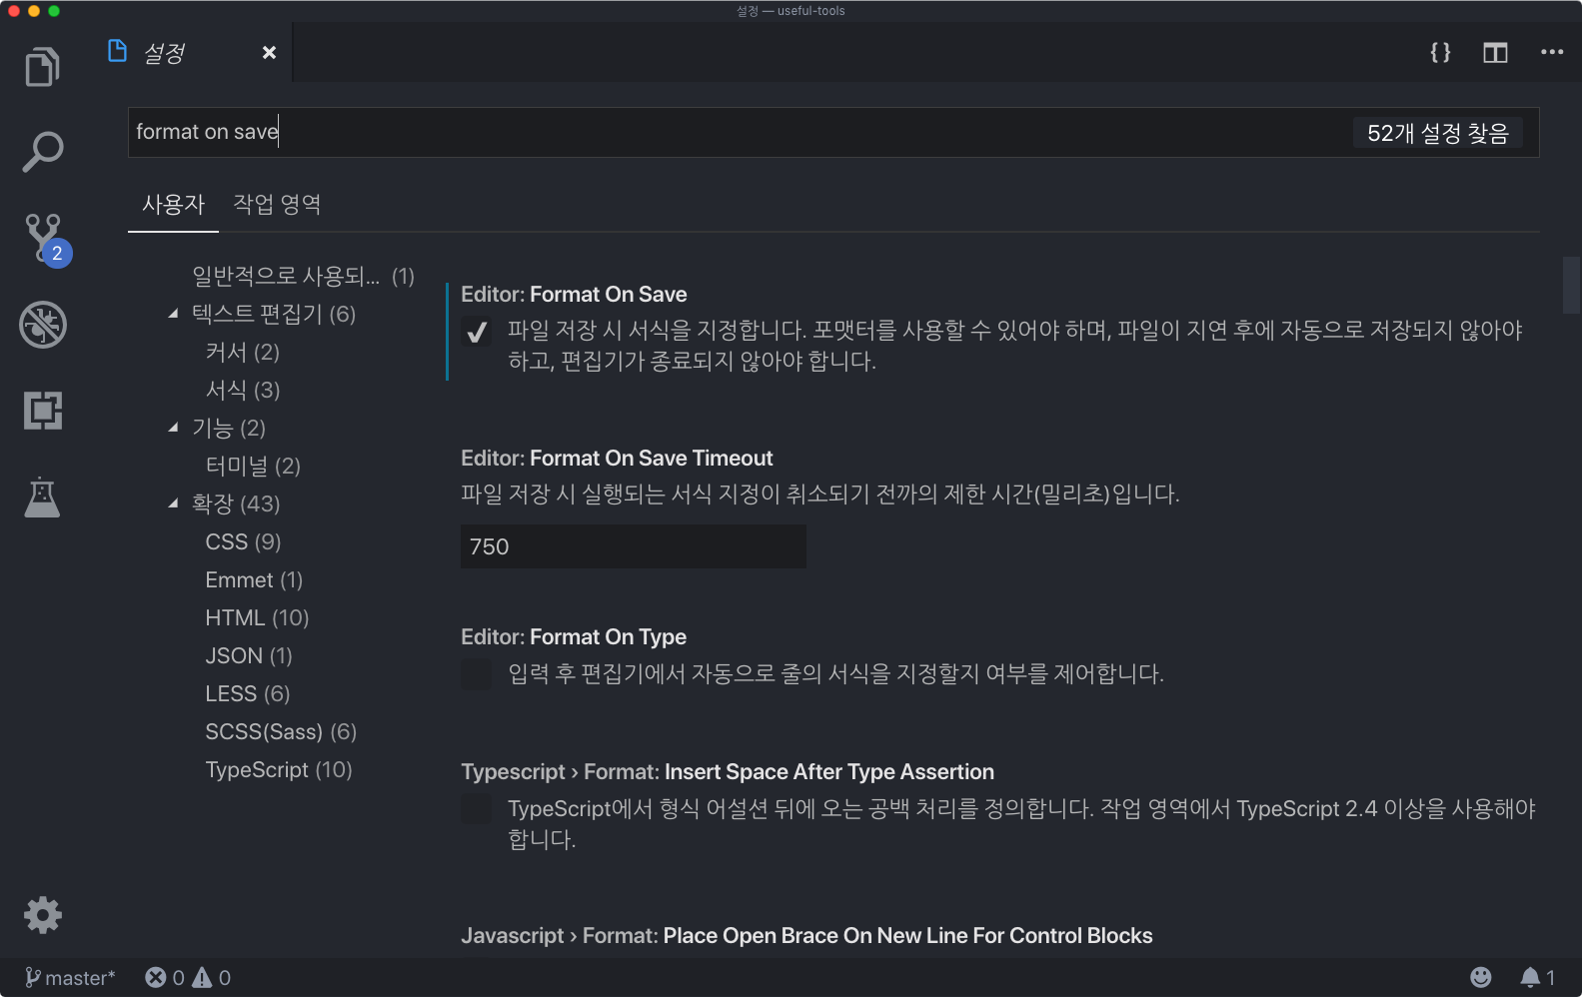Open Source Control view with badge

45,239
